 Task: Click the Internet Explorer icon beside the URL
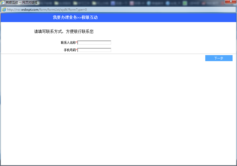pos(4,9)
